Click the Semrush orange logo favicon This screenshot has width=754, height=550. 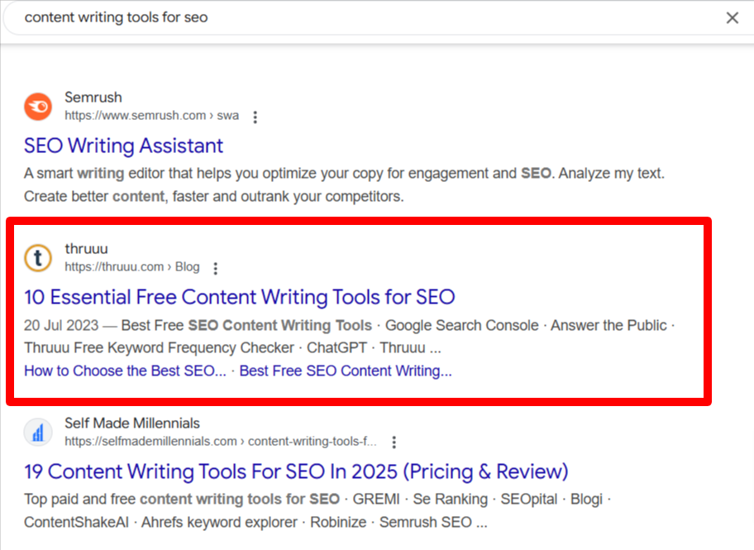pos(39,107)
